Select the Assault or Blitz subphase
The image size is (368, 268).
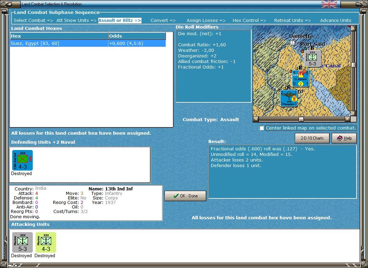[120, 21]
